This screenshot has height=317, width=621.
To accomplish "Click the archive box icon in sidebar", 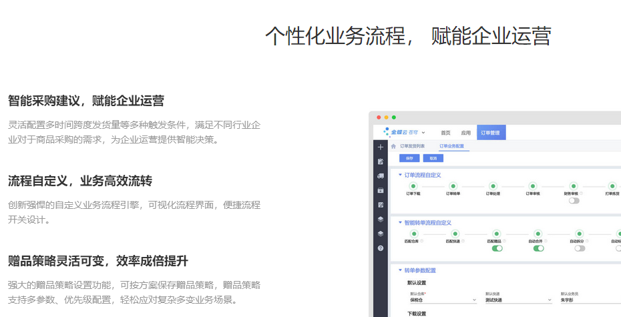I will [381, 190].
